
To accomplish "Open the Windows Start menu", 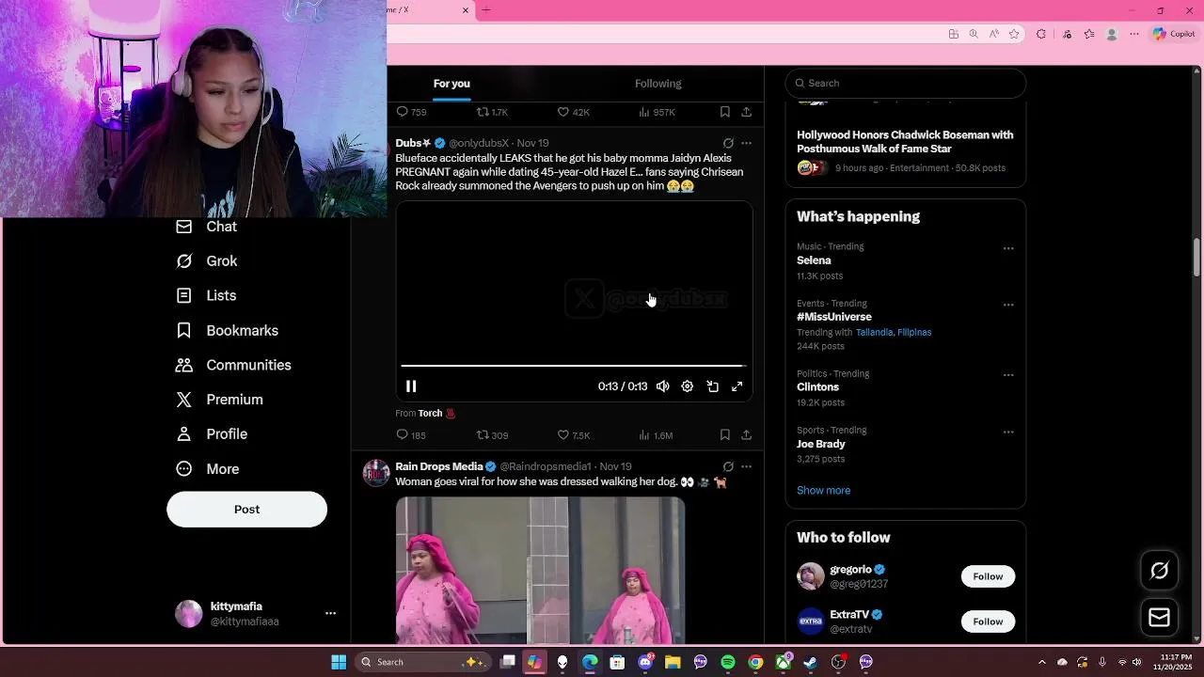I will tap(339, 662).
